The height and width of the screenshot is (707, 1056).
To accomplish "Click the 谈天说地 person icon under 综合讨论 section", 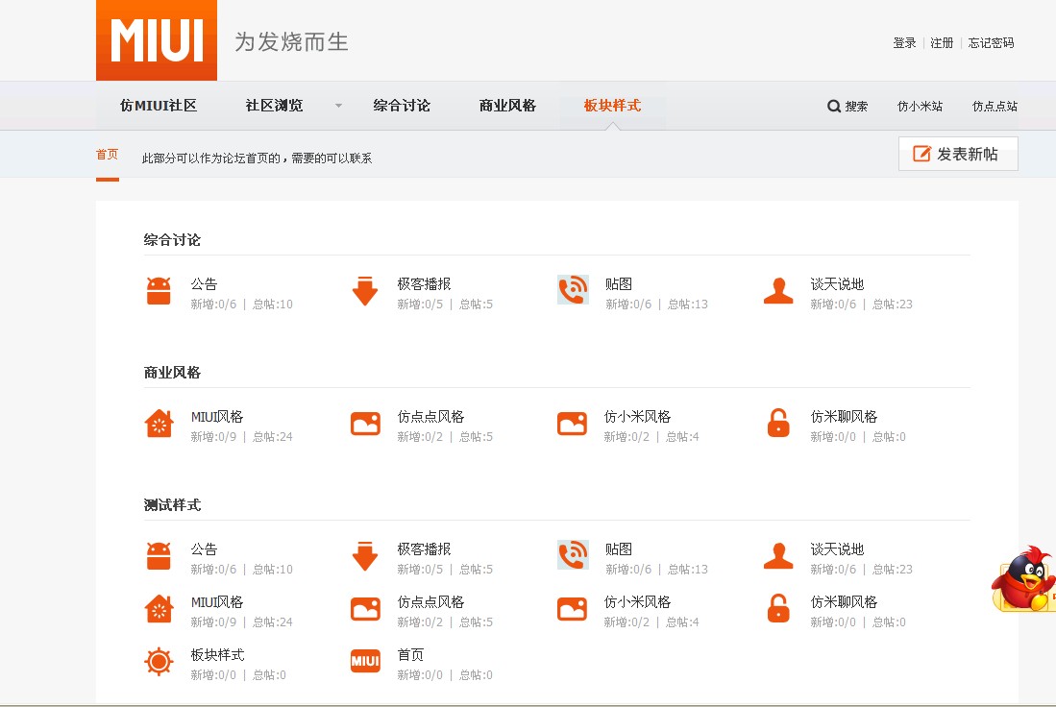I will click(778, 291).
